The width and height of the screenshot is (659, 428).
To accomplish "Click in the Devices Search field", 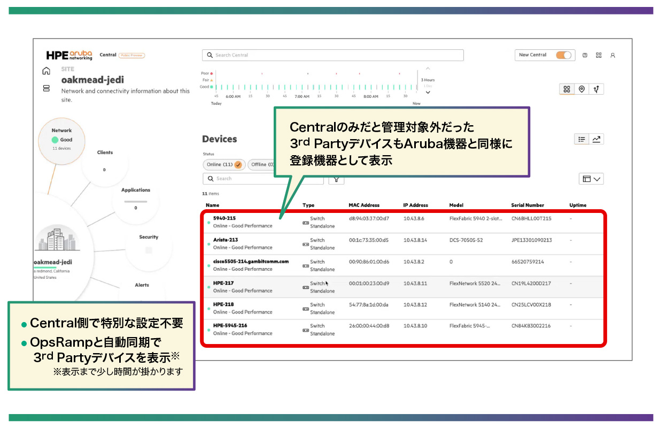I will (x=263, y=179).
